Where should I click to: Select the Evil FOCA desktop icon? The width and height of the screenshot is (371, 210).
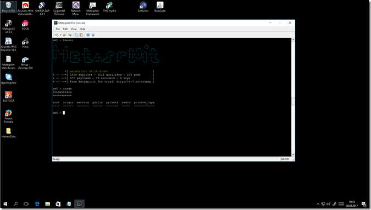(x=8, y=97)
